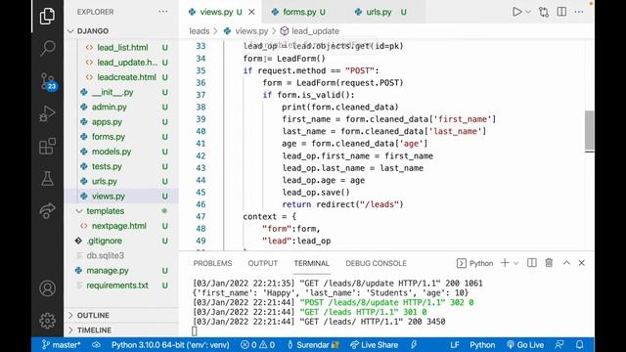
Task: Click Surendar Live Share user in status bar
Action: tap(313, 345)
